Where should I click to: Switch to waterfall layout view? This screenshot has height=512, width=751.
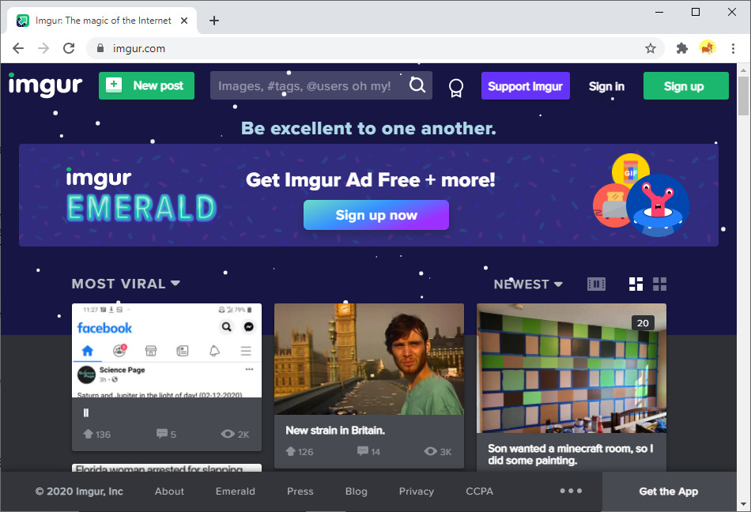pos(636,284)
